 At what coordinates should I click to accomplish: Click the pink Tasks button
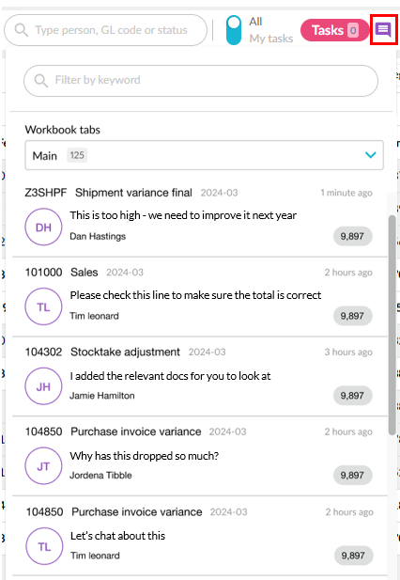click(334, 30)
